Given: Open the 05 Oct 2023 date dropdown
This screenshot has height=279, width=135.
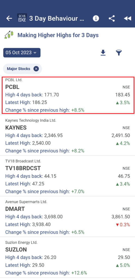Looking at the screenshot, I should pyautogui.click(x=22, y=53).
